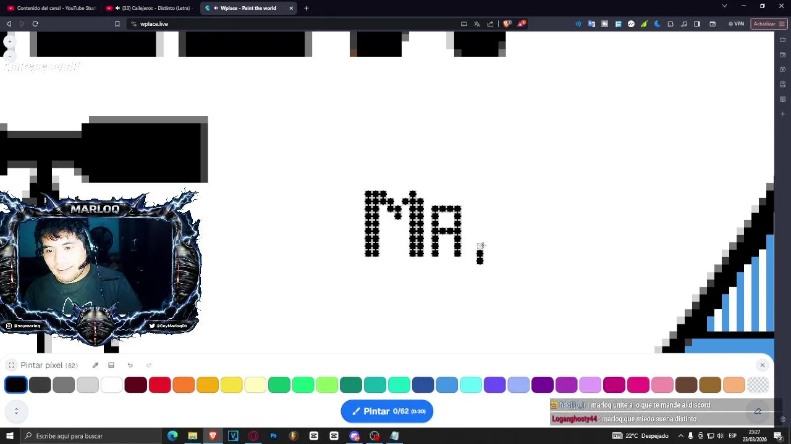The image size is (791, 444).
Task: Pick the dark purple color swatch
Action: click(x=543, y=385)
